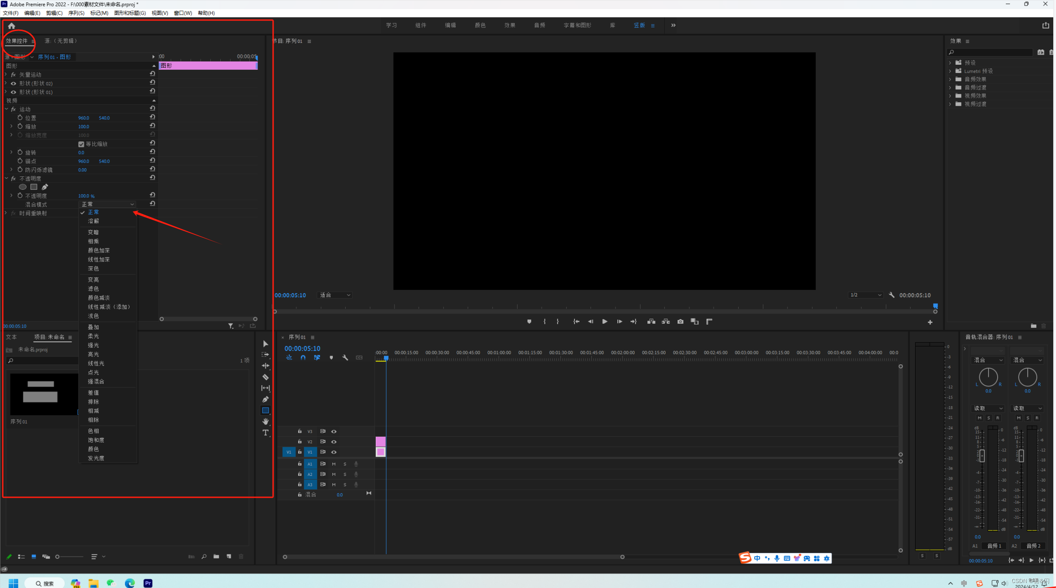The height and width of the screenshot is (588, 1056).
Task: Toggle V2 track output eye icon
Action: click(x=334, y=442)
